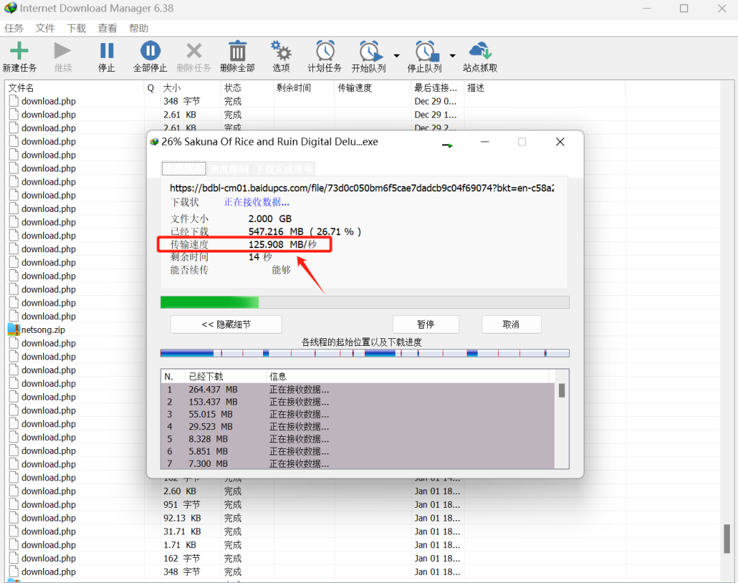The height and width of the screenshot is (583, 738).
Task: Select thread row with 29.523 MB
Action: pyautogui.click(x=357, y=426)
